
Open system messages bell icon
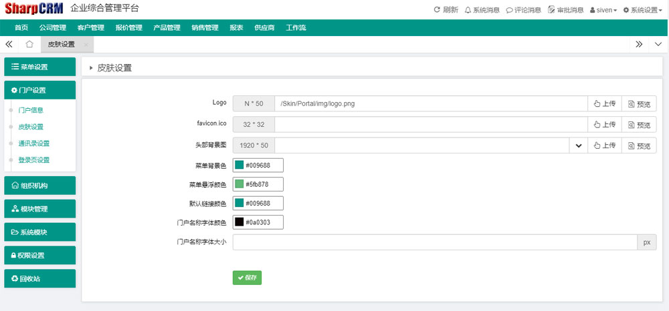tap(468, 10)
